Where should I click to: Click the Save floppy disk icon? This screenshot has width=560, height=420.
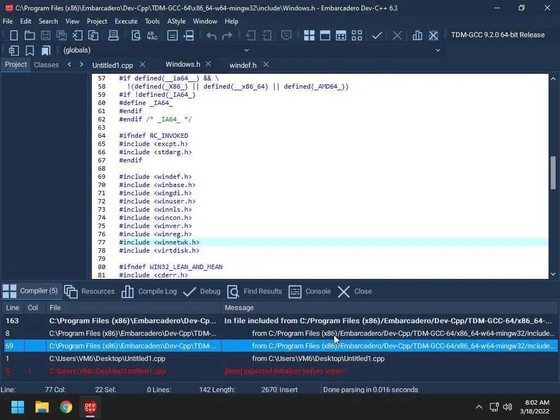[45, 35]
